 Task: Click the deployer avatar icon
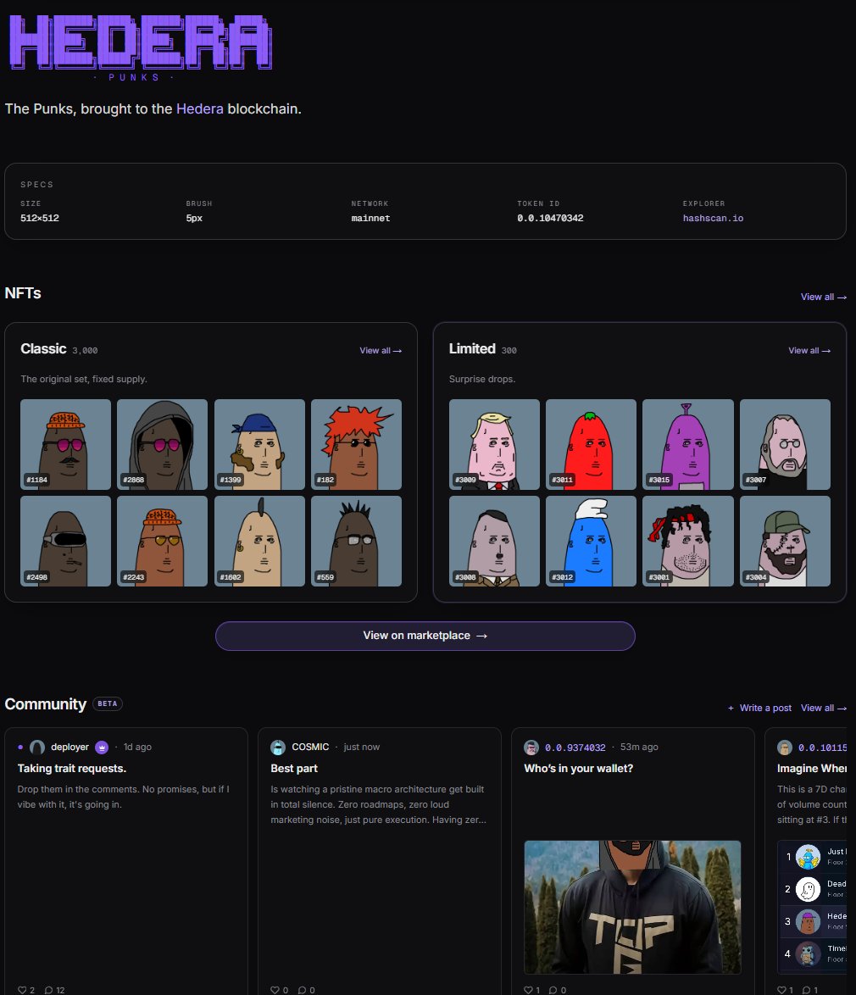(37, 748)
